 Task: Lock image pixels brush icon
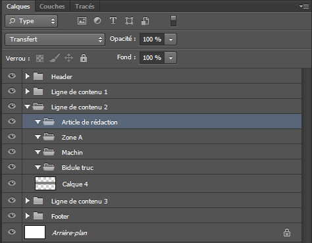[x=55, y=58]
